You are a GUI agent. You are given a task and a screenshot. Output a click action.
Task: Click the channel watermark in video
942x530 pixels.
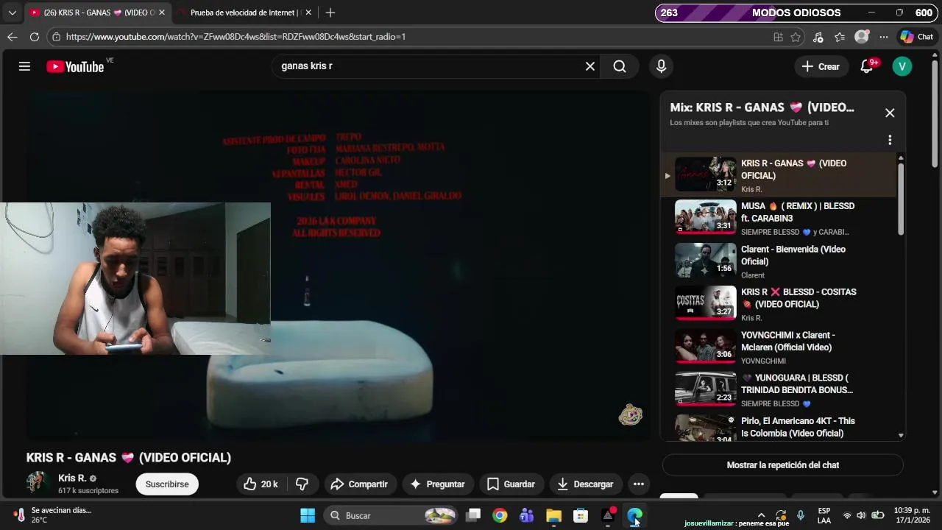point(631,414)
